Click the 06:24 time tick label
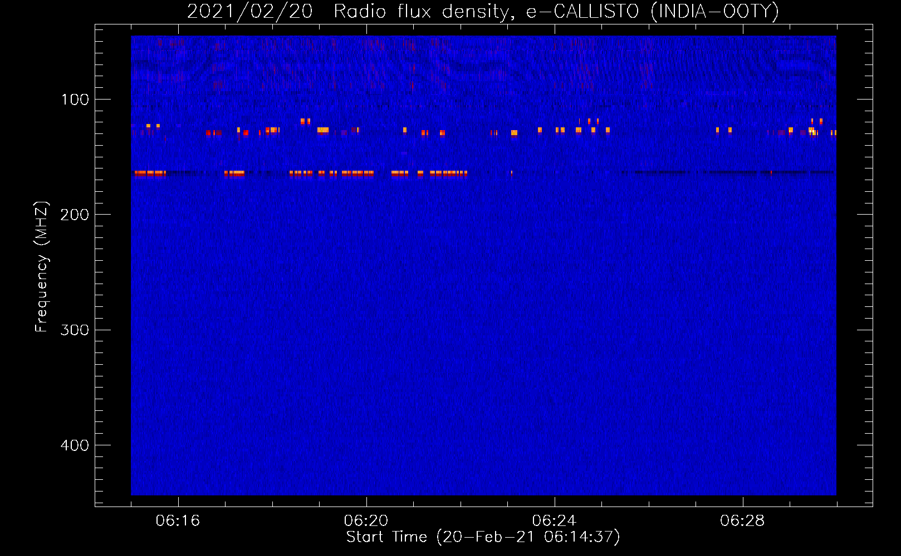Viewport: 901px width, 556px height. tap(554, 520)
